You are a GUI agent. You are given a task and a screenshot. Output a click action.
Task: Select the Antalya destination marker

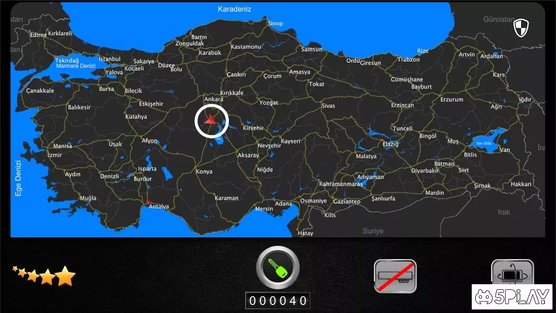[148, 203]
